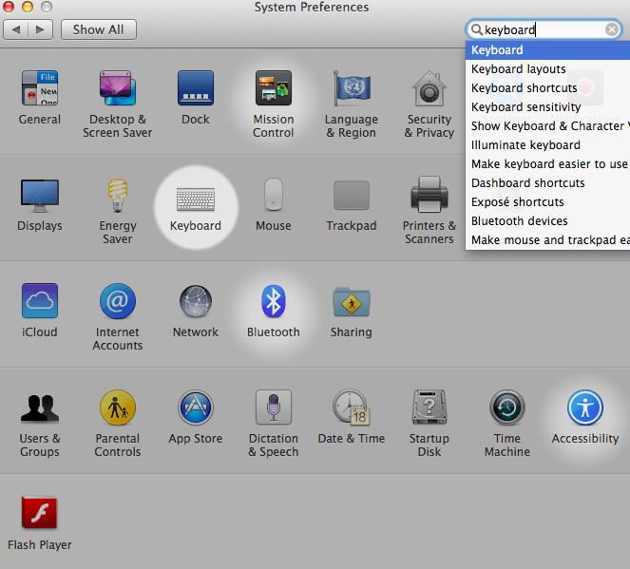630x569 pixels.
Task: Open the Dock preferences icon
Action: click(x=195, y=88)
